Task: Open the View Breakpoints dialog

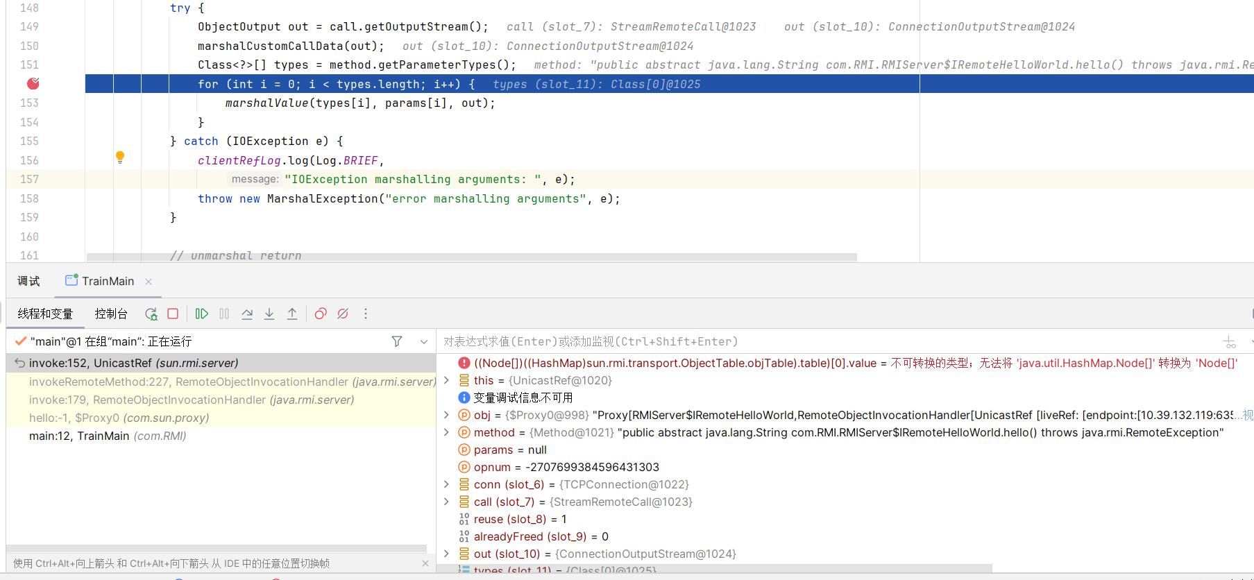Action: (x=321, y=314)
